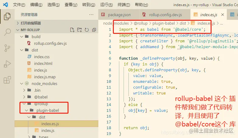
Task: Open index.html in the file tree
Action: (57, 63)
